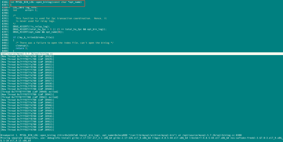Click New Thread line with LWP 20952

point(27,121)
